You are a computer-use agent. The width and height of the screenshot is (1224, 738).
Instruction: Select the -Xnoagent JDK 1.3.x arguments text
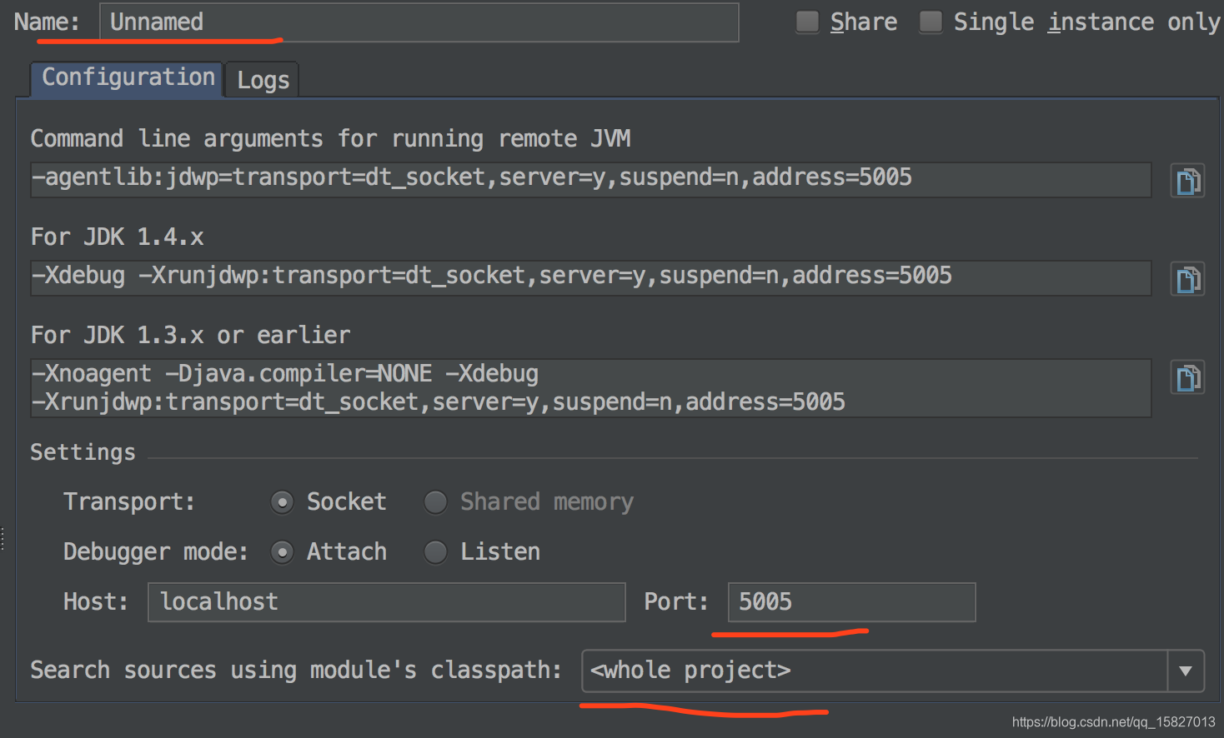point(590,388)
